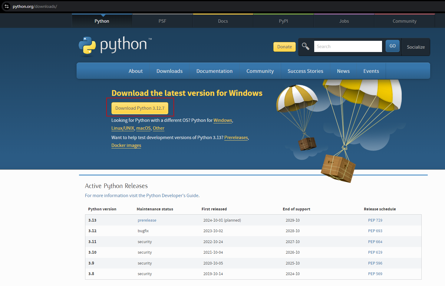Select version 3.9 table cell

(x=91, y=263)
